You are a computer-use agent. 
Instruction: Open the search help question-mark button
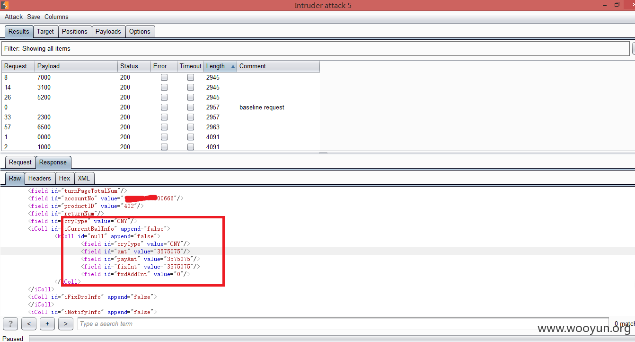click(x=10, y=324)
